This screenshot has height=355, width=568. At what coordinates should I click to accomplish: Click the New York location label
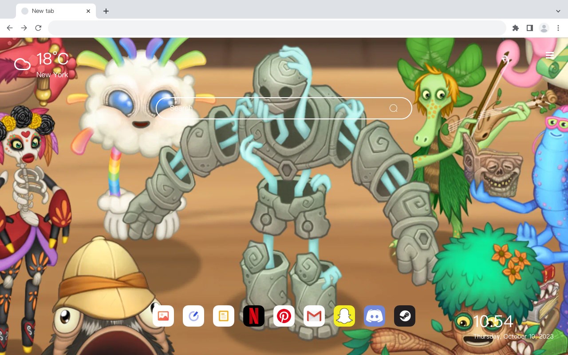52,75
